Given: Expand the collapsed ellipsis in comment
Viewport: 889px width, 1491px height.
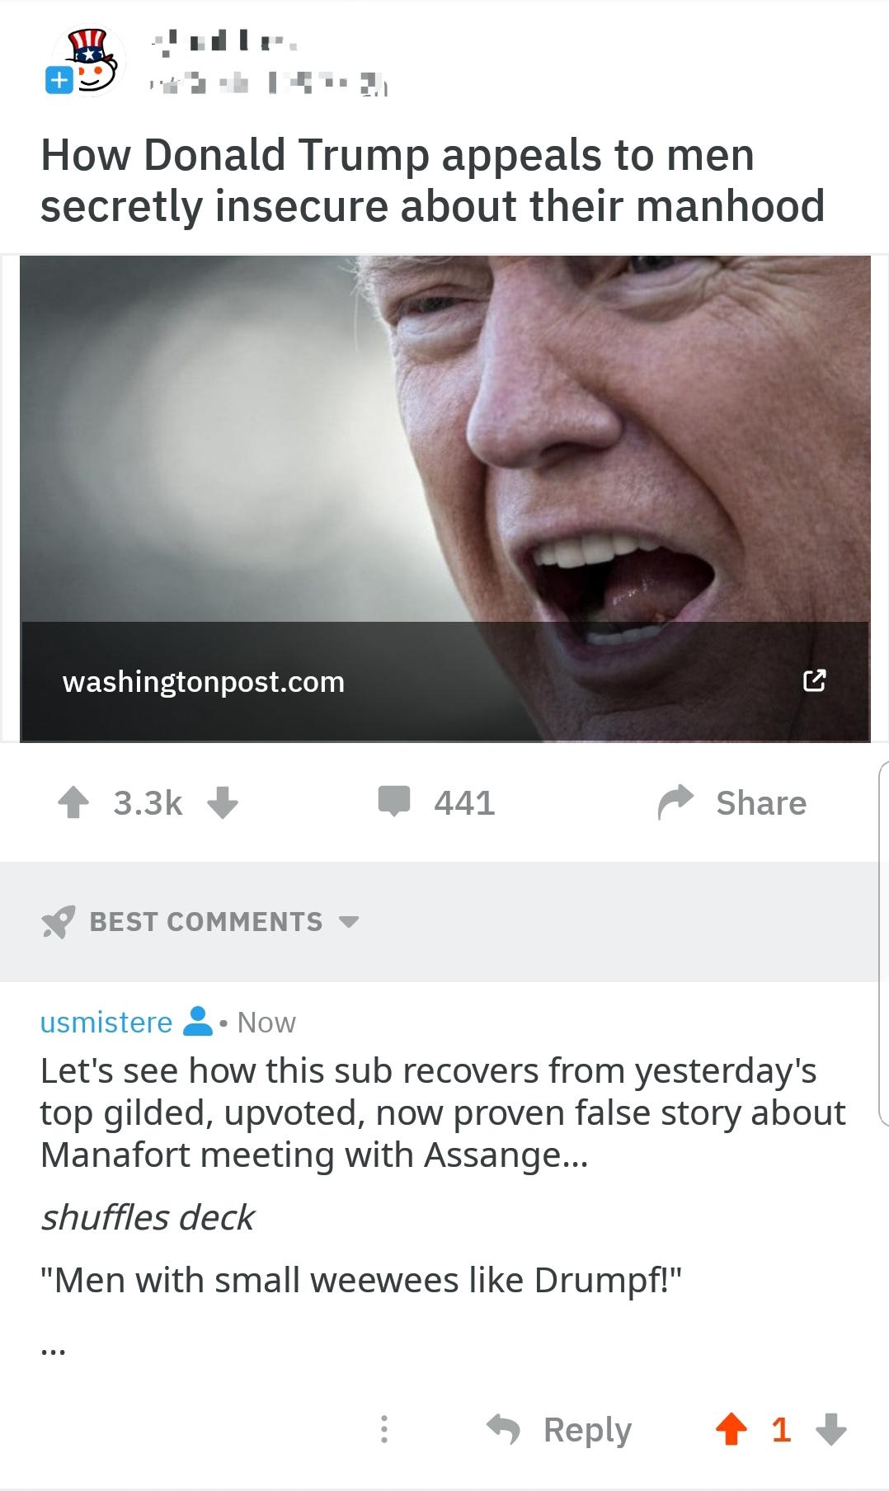Looking at the screenshot, I should (x=54, y=1351).
